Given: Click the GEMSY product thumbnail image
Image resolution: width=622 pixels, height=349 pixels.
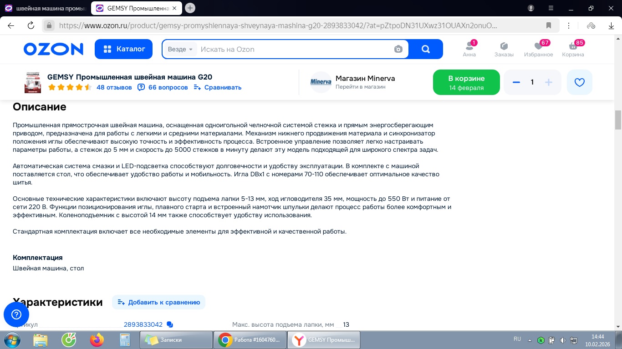Looking at the screenshot, I should [x=33, y=82].
